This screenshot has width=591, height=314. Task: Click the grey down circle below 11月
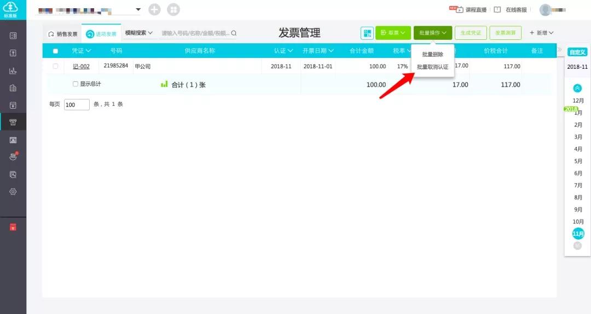coord(577,246)
